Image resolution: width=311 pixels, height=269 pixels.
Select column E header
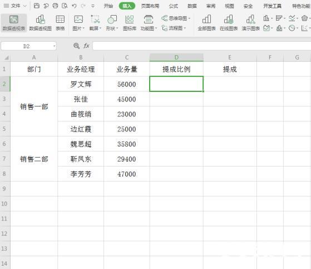click(x=230, y=57)
